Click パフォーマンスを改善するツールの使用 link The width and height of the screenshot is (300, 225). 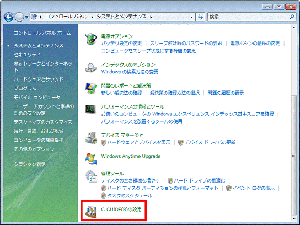142,121
